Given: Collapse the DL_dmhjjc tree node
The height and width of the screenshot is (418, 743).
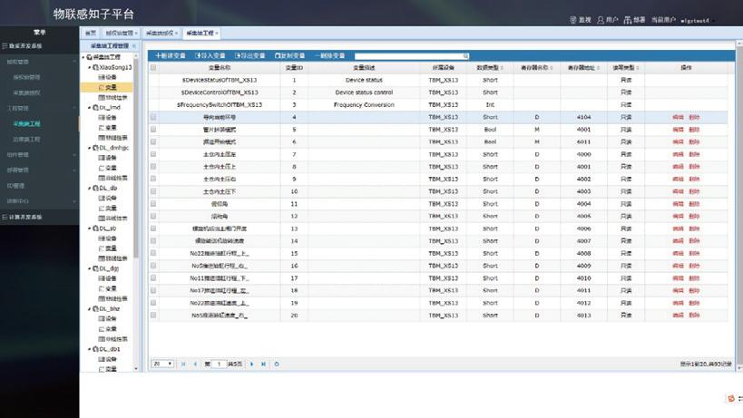Looking at the screenshot, I should [x=89, y=148].
